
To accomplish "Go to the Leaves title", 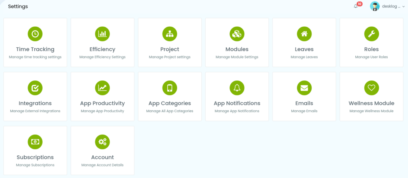I will tap(304, 49).
